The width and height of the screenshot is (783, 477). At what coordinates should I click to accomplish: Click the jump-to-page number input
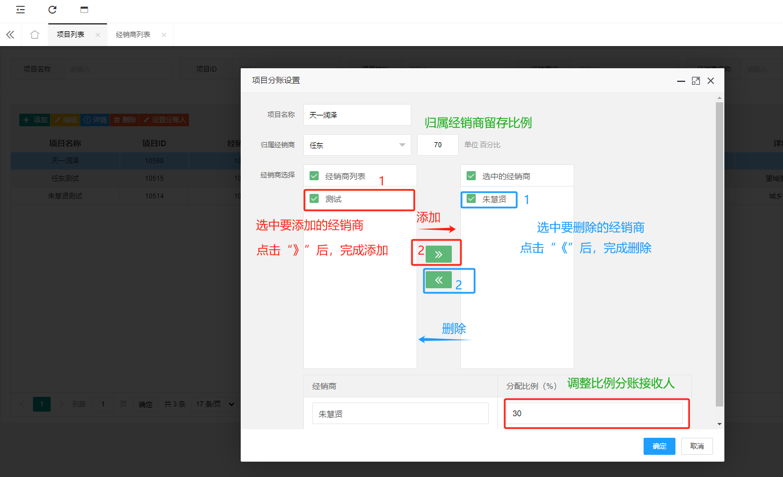[103, 404]
